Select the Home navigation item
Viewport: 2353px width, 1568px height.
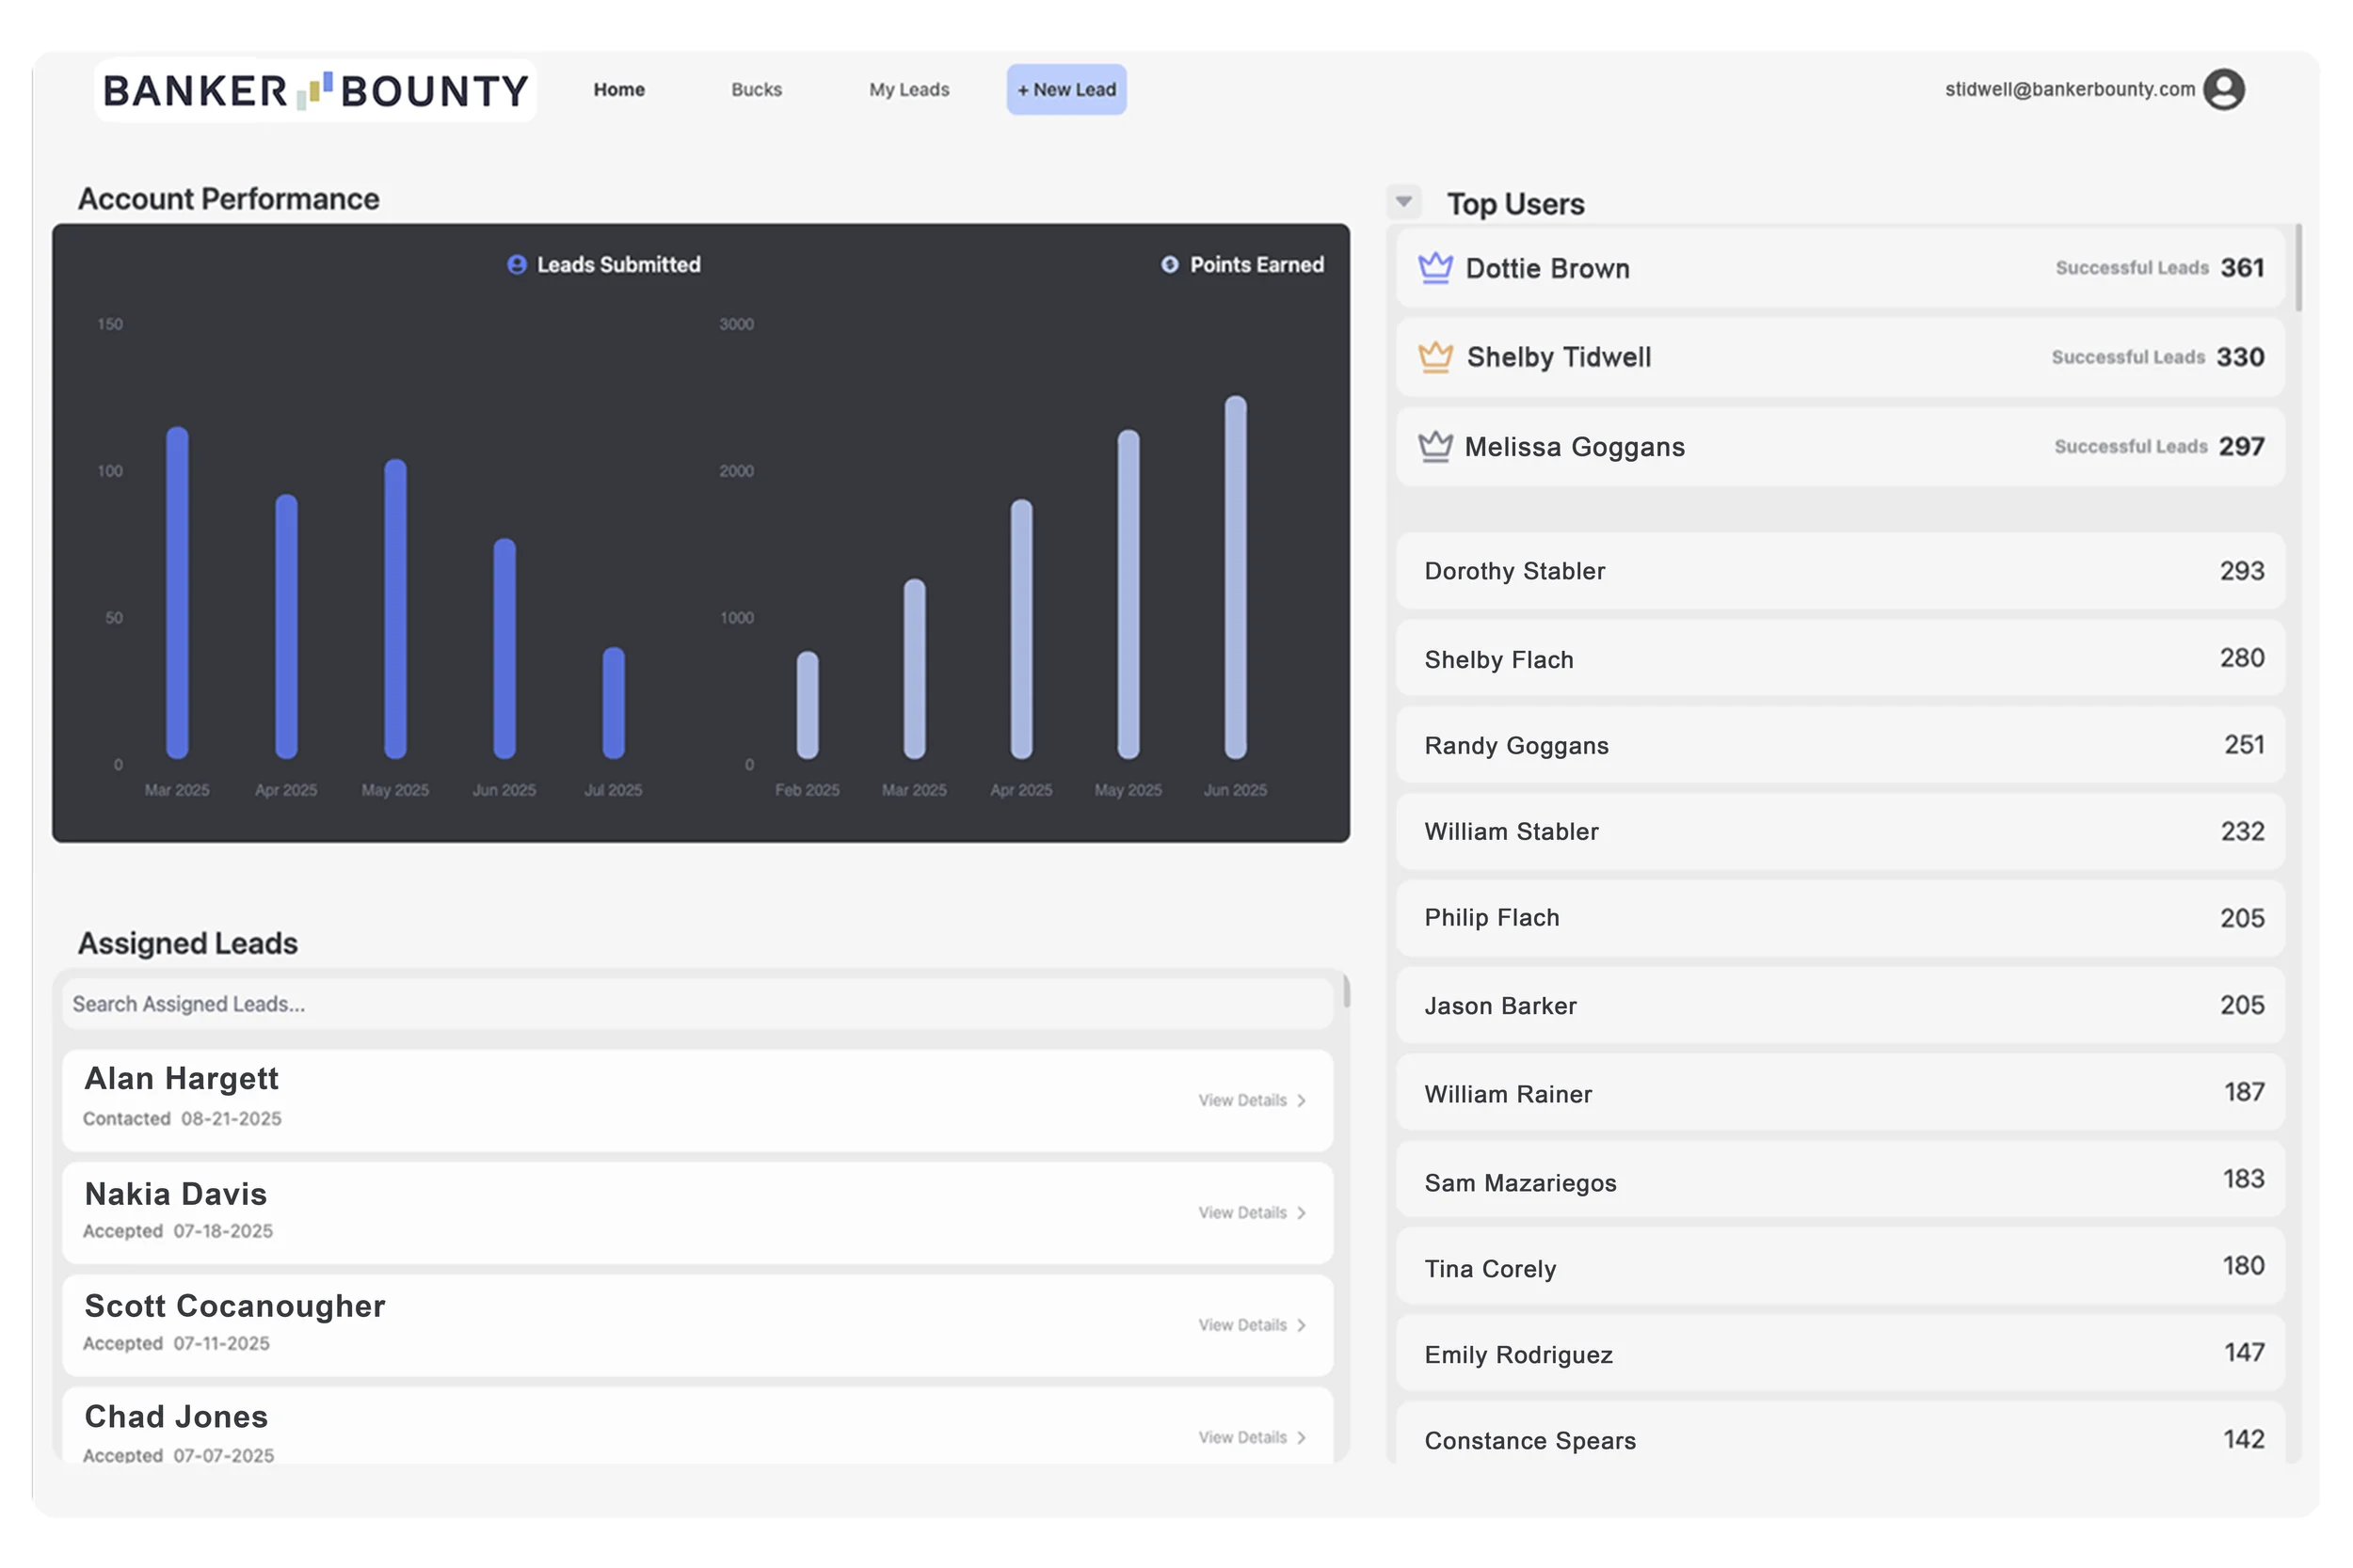tap(618, 90)
